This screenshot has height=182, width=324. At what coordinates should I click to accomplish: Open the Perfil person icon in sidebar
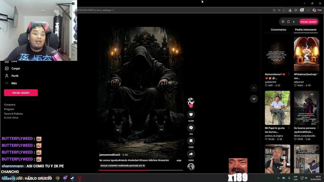(x=7, y=76)
